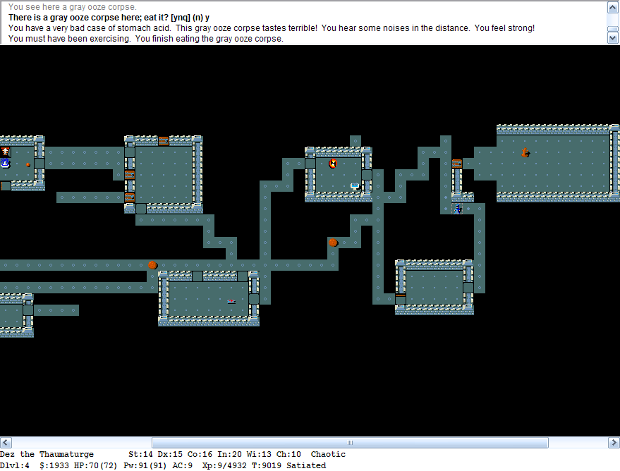Click the doorway on the sink room's right wall

(x=367, y=175)
